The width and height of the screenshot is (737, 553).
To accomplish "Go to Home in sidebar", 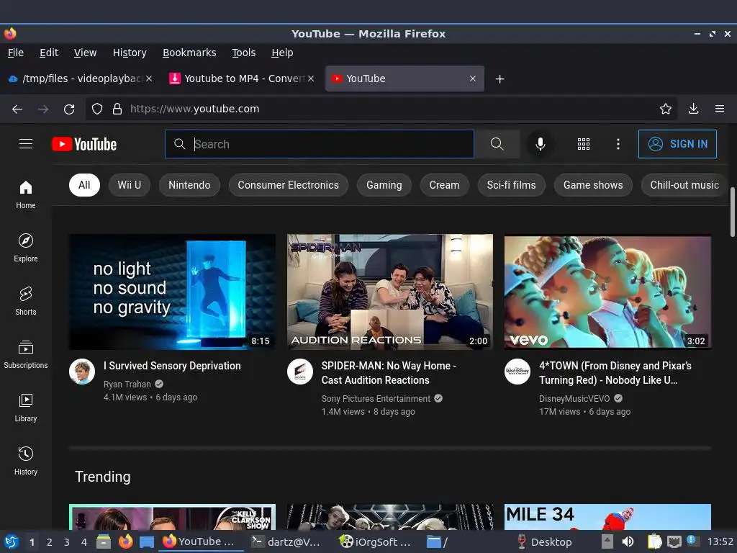I will (x=26, y=194).
